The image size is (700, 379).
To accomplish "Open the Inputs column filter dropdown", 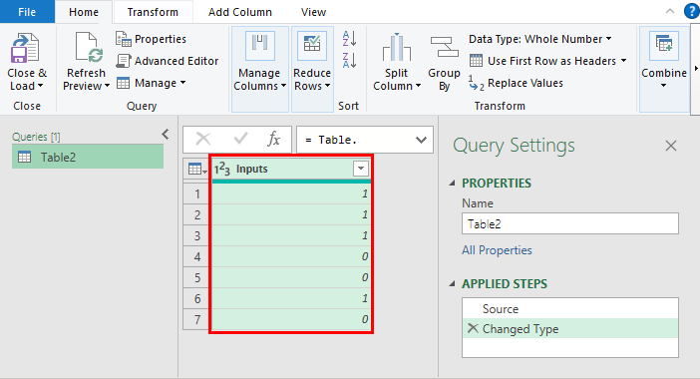I will coord(361,169).
